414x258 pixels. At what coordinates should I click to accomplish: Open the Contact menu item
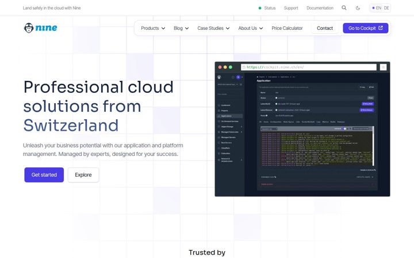(x=325, y=28)
